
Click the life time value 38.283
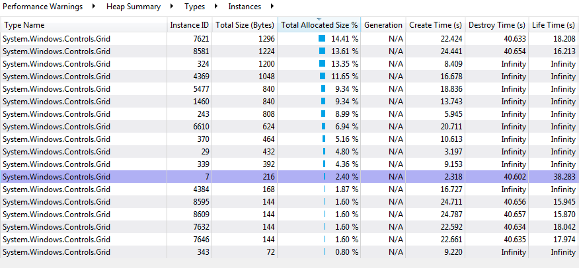564,177
